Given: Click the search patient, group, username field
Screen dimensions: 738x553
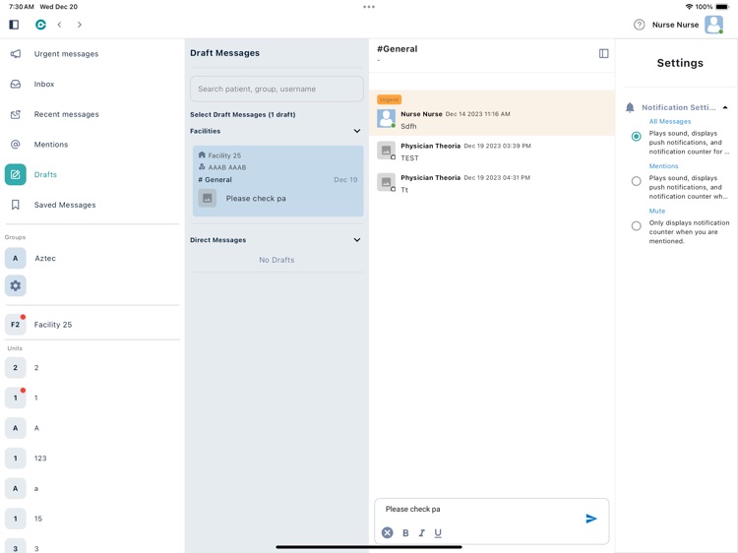Looking at the screenshot, I should 277,89.
